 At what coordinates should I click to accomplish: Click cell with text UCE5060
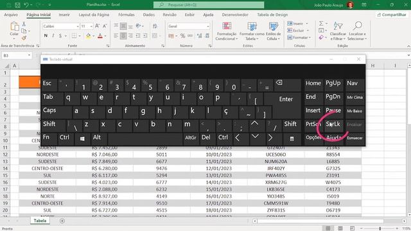[275, 155]
